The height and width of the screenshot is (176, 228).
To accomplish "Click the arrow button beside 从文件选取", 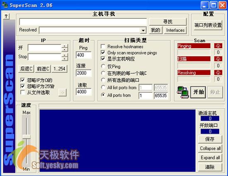I will click(x=62, y=93).
